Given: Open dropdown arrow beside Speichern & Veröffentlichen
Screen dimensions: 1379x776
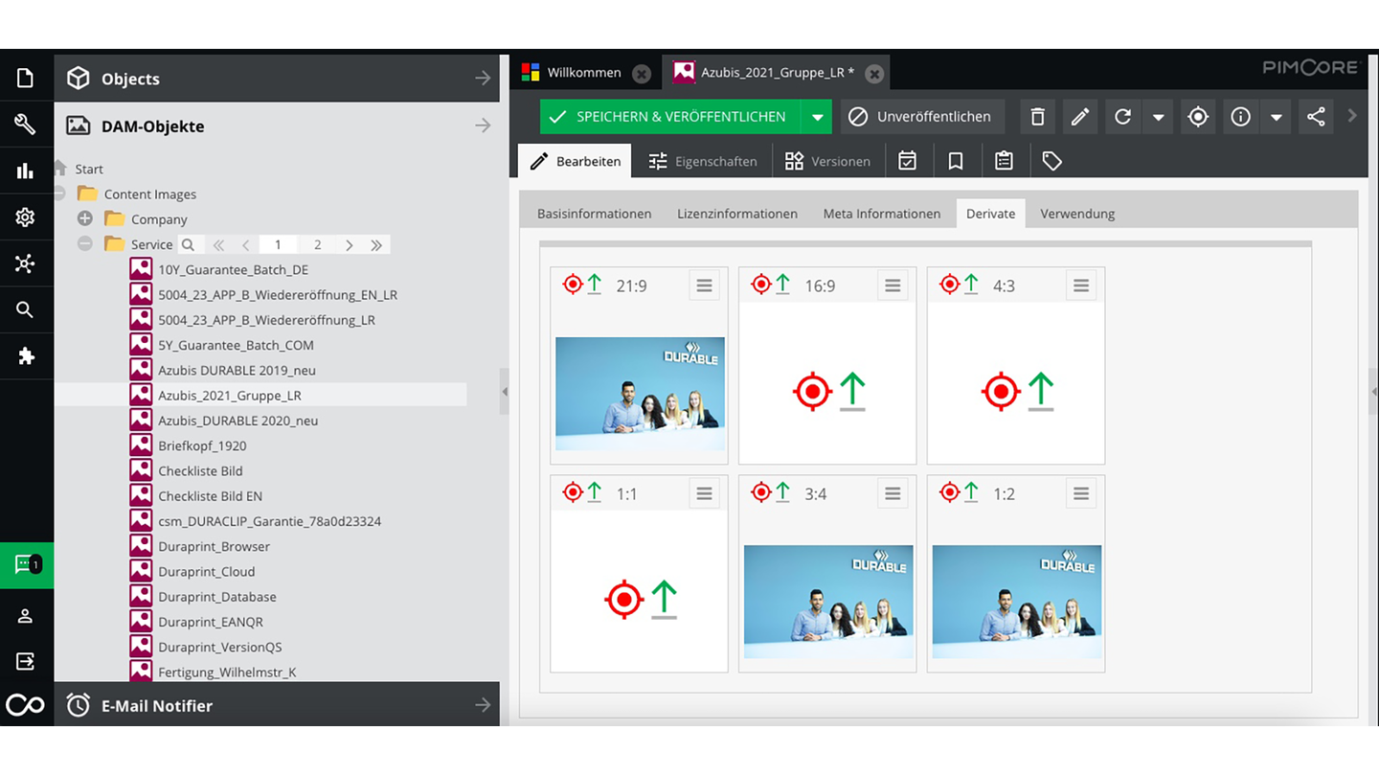Looking at the screenshot, I should [817, 117].
